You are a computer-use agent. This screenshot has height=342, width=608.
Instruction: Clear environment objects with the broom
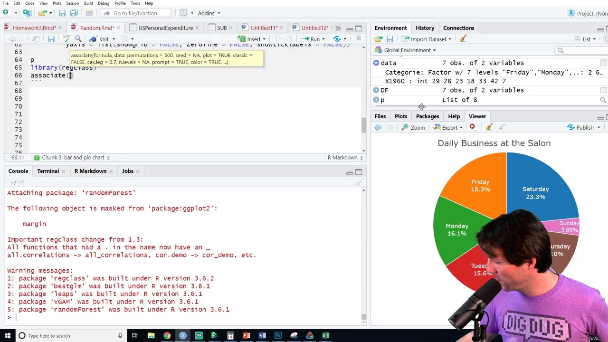click(x=463, y=39)
